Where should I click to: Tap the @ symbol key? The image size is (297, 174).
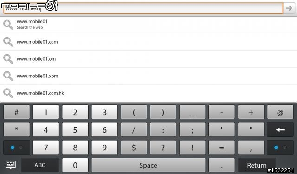click(x=280, y=112)
